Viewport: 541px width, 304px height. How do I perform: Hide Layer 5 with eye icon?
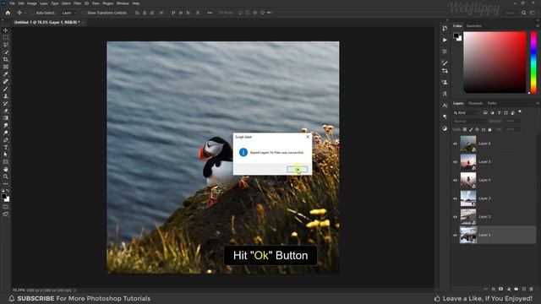pos(455,162)
